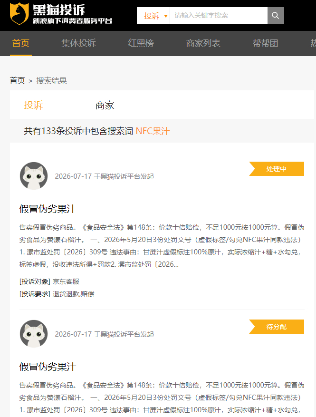Open the second 假冒伪劣果汁 complaint title

click(48, 367)
